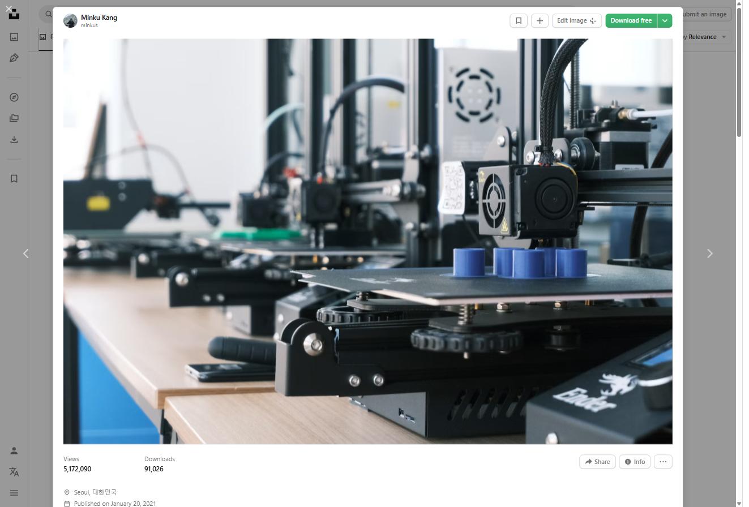The height and width of the screenshot is (507, 749).
Task: Open the minkus username link
Action: [x=89, y=25]
